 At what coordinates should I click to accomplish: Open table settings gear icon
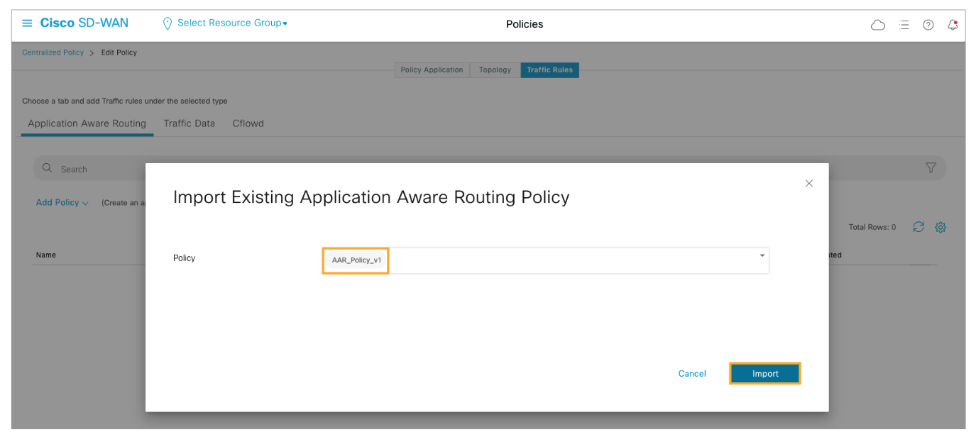point(941,227)
